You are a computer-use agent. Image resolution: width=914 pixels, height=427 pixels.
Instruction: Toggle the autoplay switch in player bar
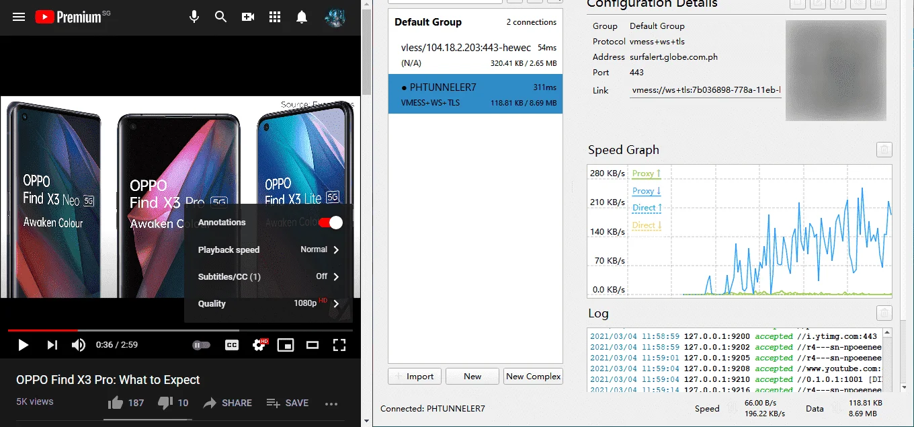[x=201, y=345]
